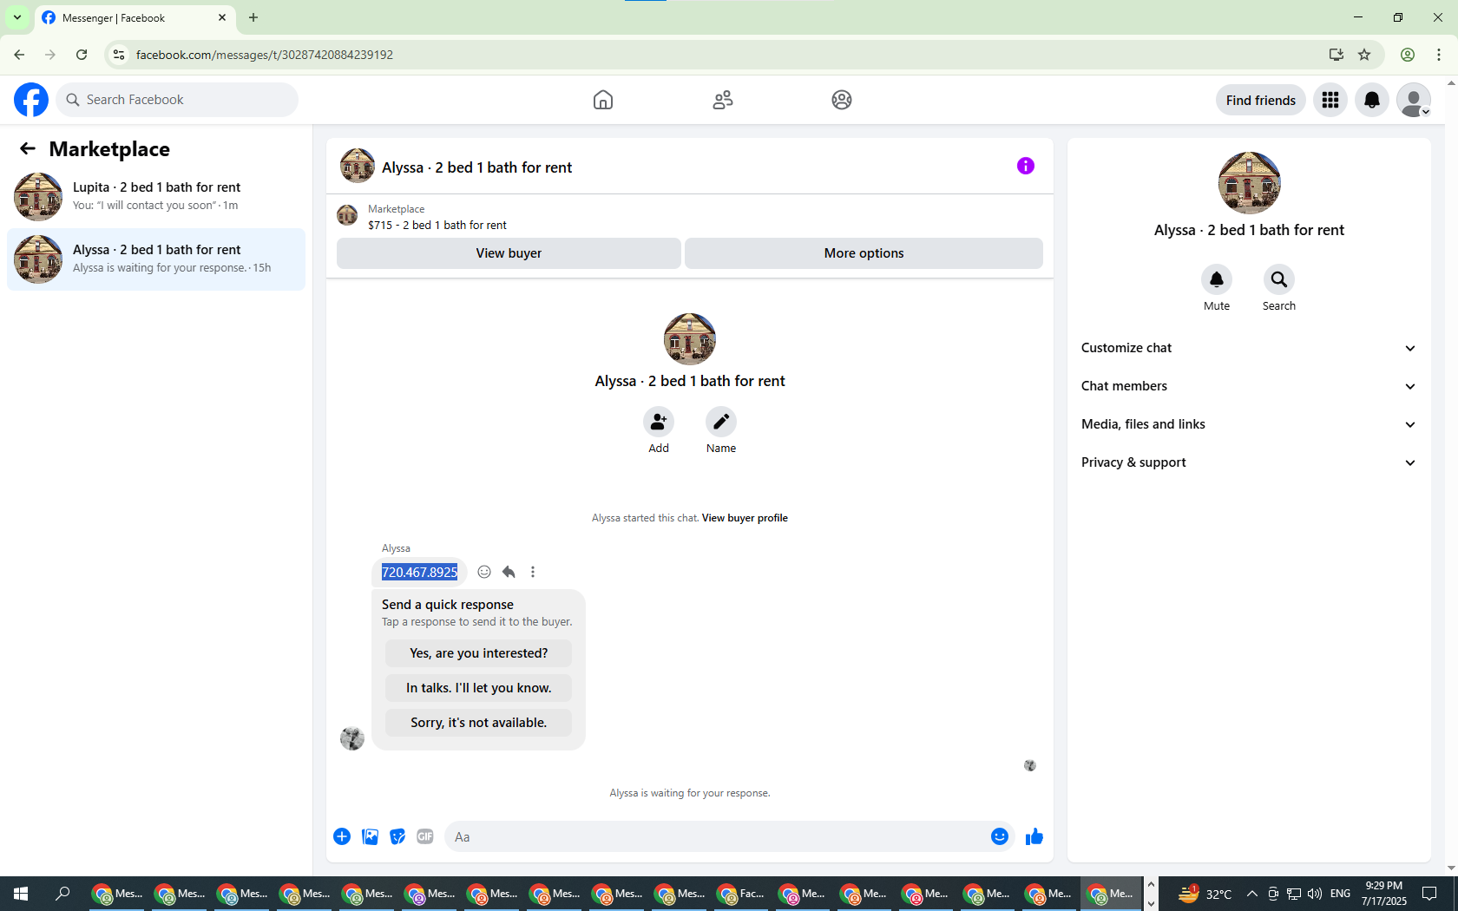Expand Customize chat section
This screenshot has height=911, width=1458.
click(1249, 348)
